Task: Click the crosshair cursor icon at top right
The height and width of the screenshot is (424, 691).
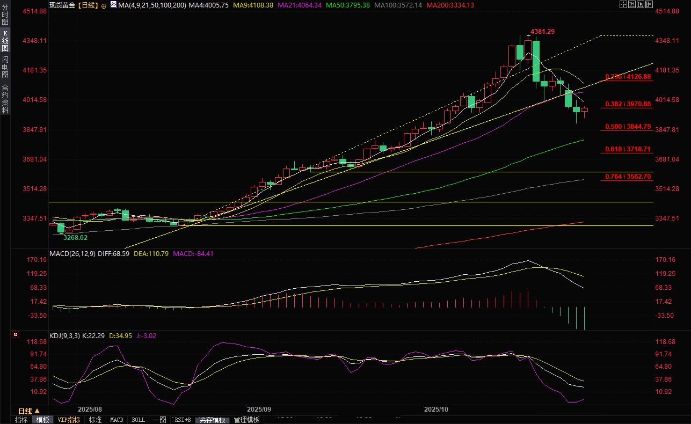Action: 623,4
